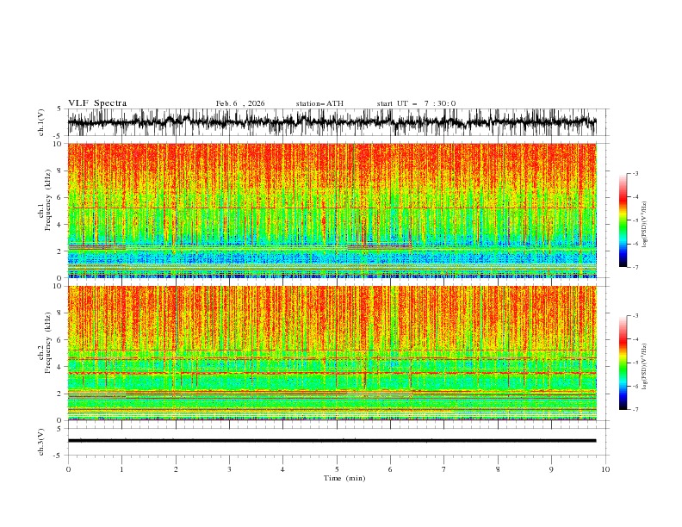Click the time axis tick label "10"

[x=605, y=469]
